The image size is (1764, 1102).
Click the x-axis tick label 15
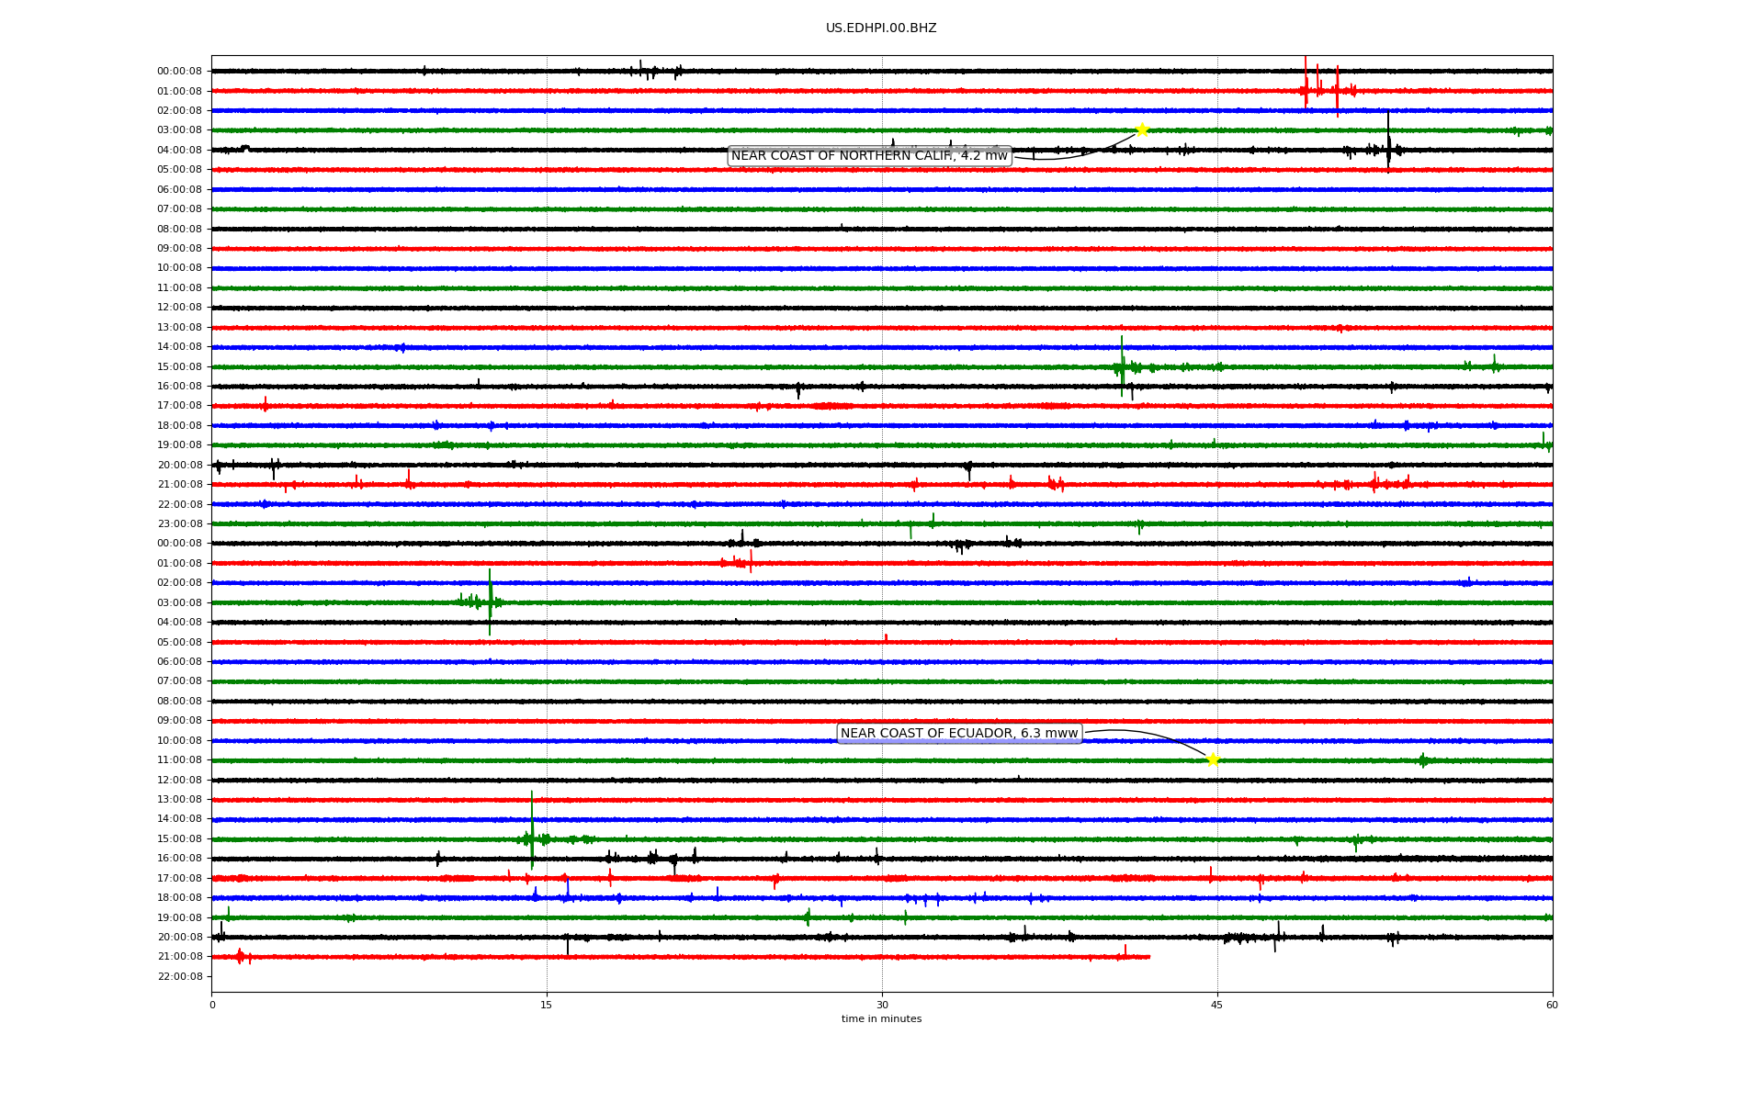pos(547,1005)
